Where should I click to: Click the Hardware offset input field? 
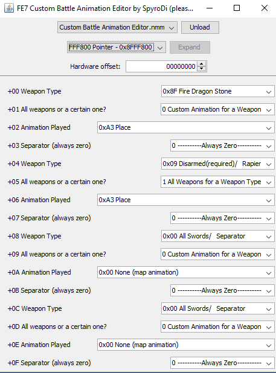click(x=162, y=66)
